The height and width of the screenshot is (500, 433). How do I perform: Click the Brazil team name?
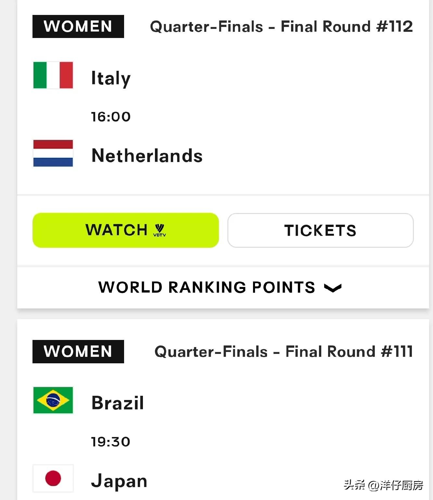tap(118, 403)
